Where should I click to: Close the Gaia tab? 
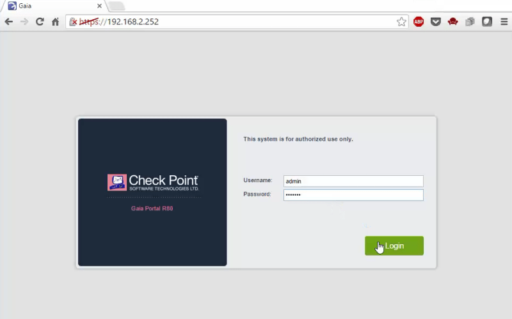[100, 6]
